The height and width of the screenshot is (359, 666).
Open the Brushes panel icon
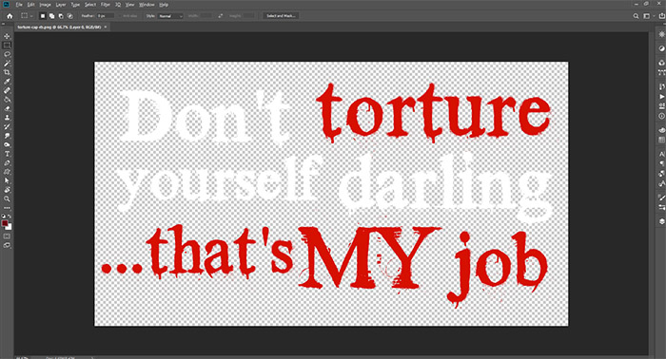(661, 198)
